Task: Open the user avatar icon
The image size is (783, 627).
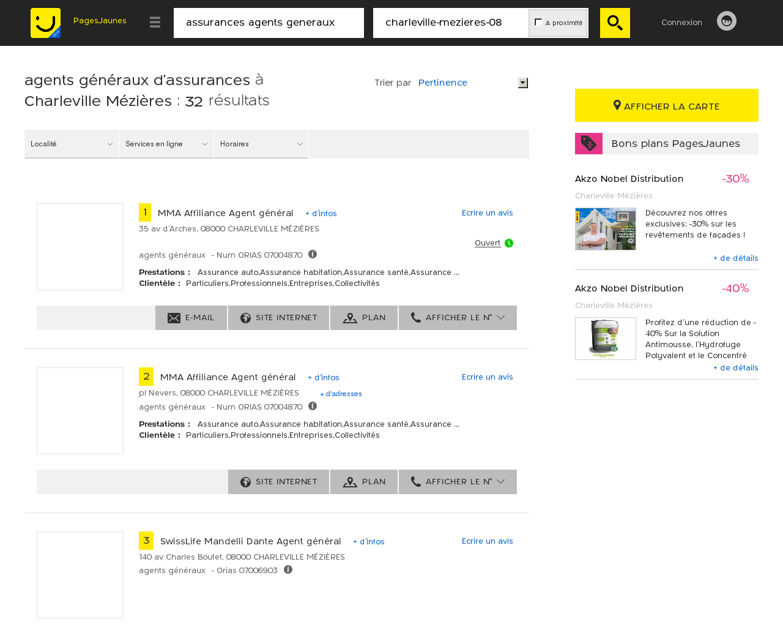Action: click(727, 21)
